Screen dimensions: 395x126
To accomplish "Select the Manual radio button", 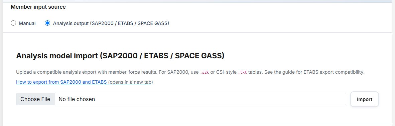I will point(13,23).
